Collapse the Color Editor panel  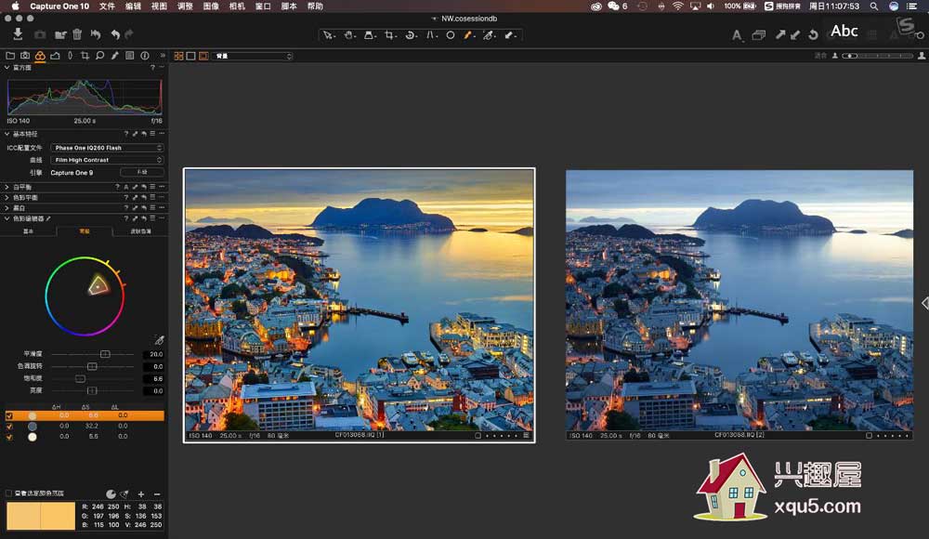(x=7, y=218)
